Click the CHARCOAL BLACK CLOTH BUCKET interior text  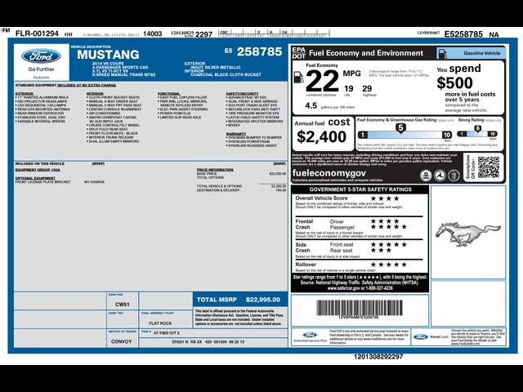226,74
